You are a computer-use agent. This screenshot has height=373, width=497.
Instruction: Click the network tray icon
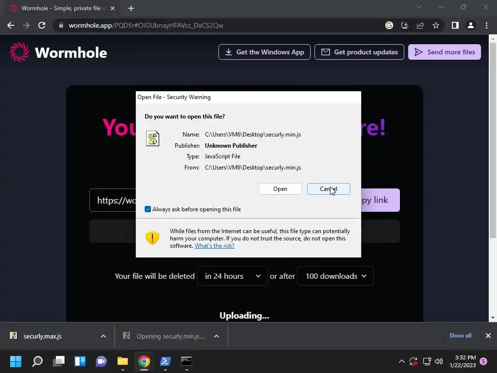pos(427,361)
